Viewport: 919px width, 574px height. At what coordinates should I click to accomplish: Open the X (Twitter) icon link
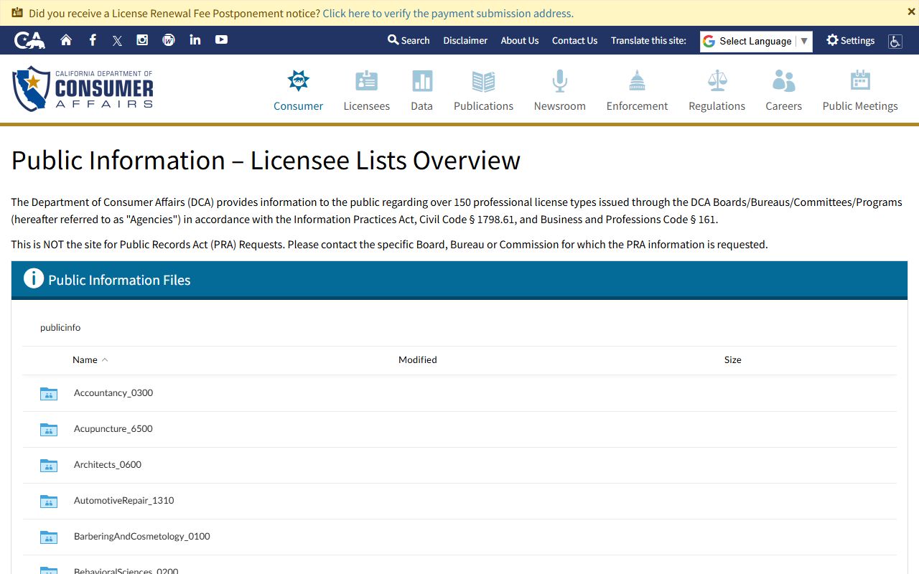(x=117, y=41)
